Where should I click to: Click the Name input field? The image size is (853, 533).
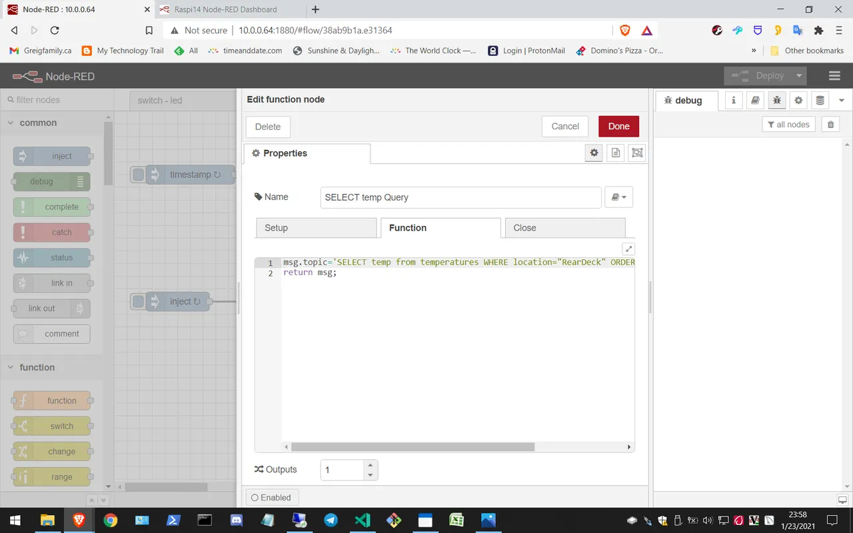coord(460,197)
